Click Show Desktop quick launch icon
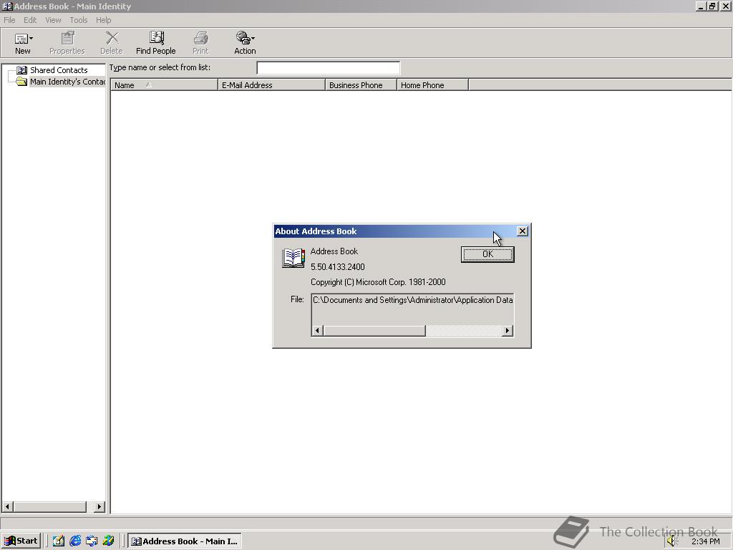Viewport: 733px width, 550px height. click(58, 541)
